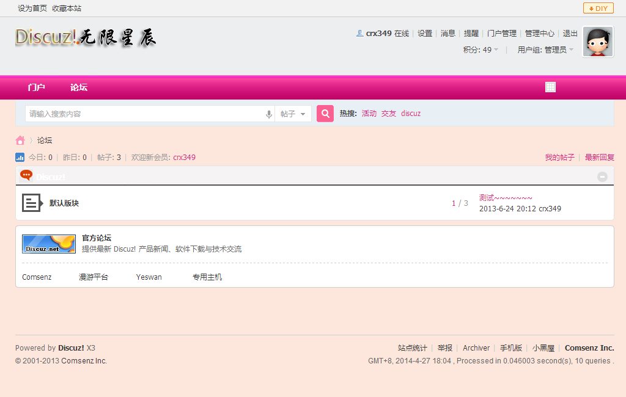
Task: Expand the 用户组: 管理员 dropdown
Action: point(545,50)
